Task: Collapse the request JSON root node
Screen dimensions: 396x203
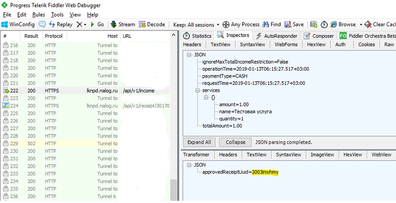Action: pyautogui.click(x=189, y=55)
